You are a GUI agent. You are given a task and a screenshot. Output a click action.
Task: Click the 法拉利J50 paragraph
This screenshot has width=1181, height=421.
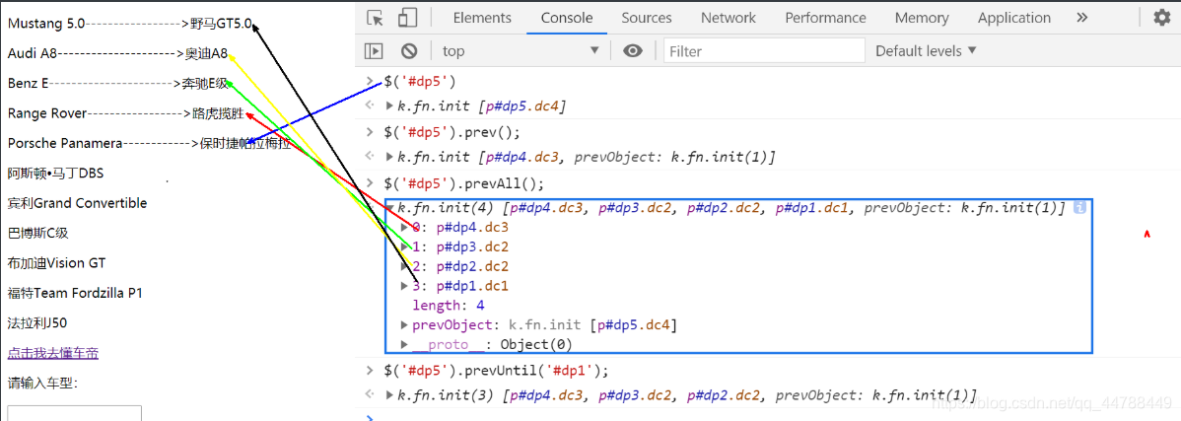coord(37,323)
